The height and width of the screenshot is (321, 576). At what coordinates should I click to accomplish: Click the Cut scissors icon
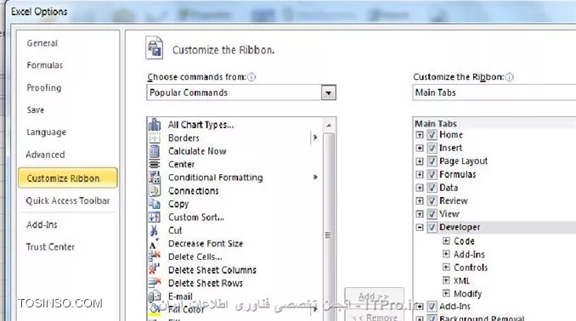(x=154, y=230)
